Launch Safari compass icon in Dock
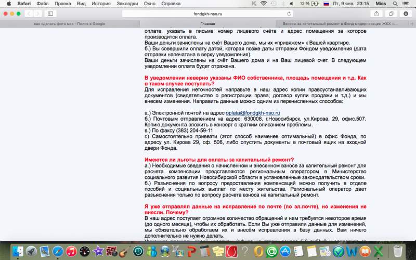The image size is (416, 260). pyautogui.click(x=58, y=251)
